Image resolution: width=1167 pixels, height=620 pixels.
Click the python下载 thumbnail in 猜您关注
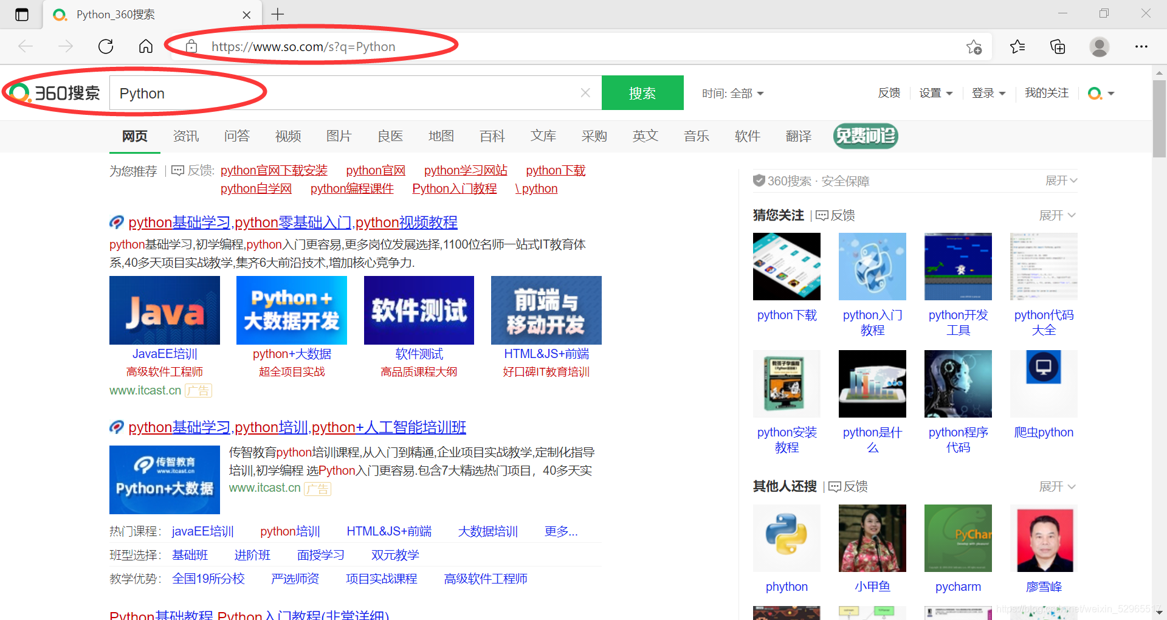point(787,266)
